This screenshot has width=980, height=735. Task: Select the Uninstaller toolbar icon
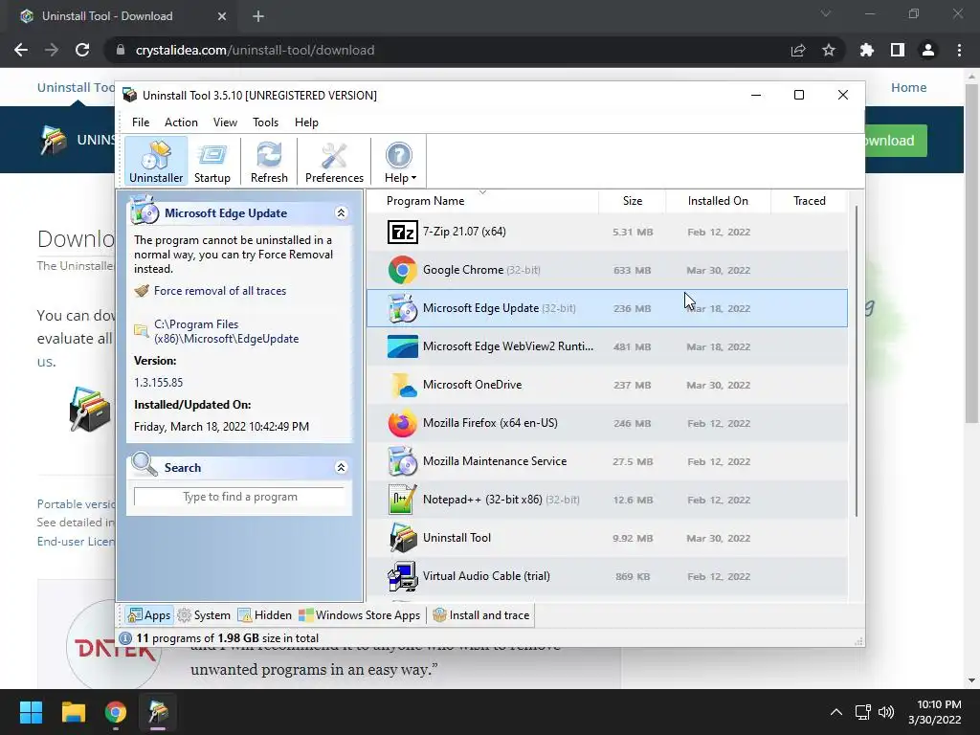(x=156, y=162)
